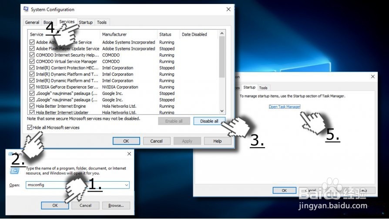The height and width of the screenshot is (219, 389).
Task: Click the services list scrollbar thumb
Action: tap(222, 57)
